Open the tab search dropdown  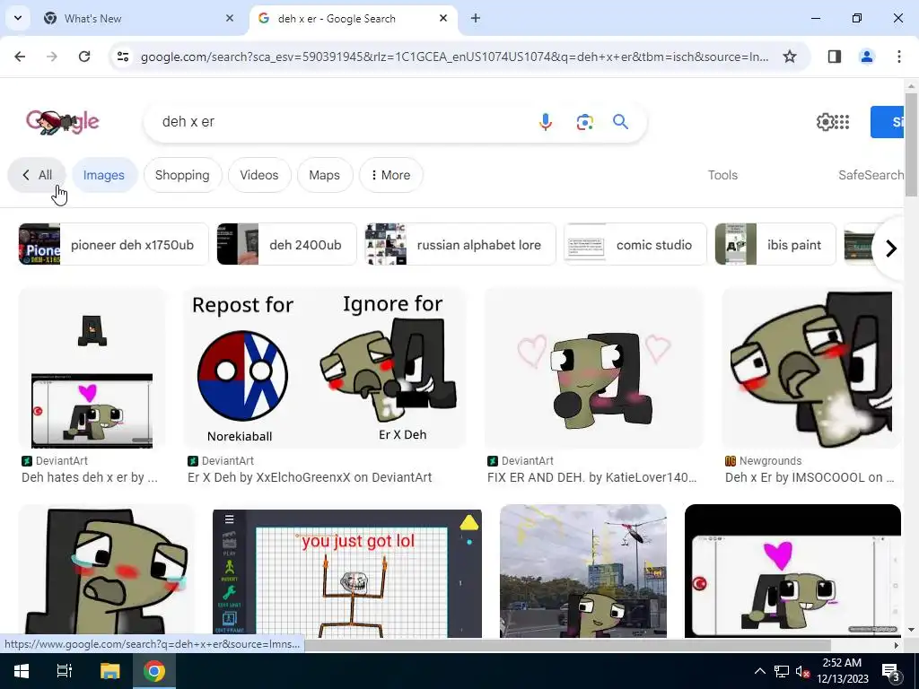pos(18,18)
